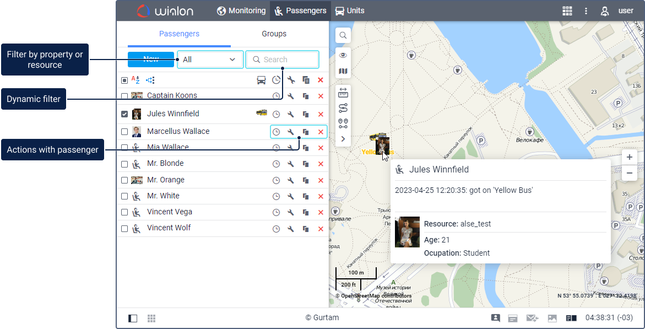Open the three-dot menu in header

[586, 11]
